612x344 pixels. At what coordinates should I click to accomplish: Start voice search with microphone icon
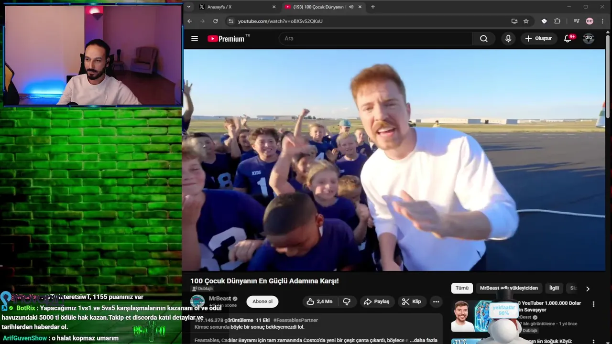pyautogui.click(x=508, y=39)
